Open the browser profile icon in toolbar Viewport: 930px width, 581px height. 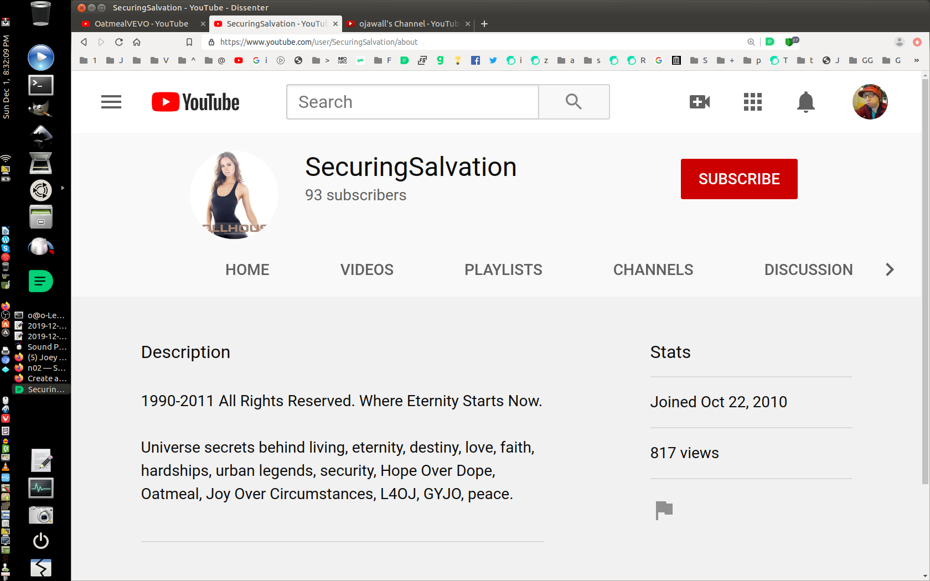900,42
